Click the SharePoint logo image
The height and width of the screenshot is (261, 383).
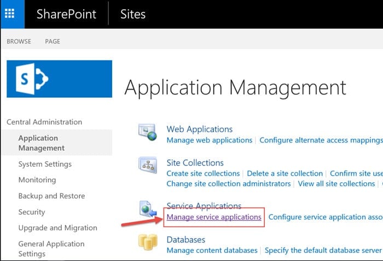(59, 79)
